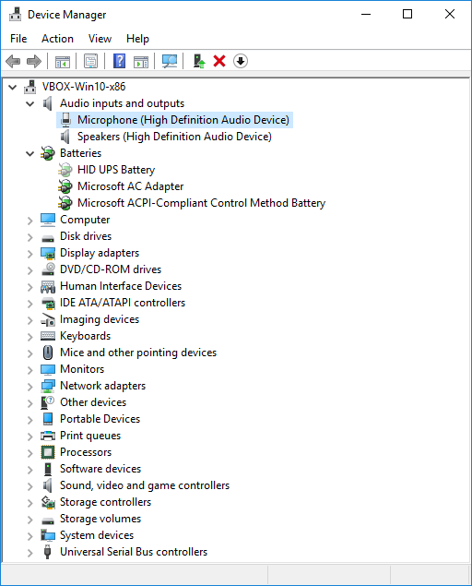This screenshot has width=472, height=586.
Task: Collapse Audio inputs and outputs node
Action: tap(30, 103)
